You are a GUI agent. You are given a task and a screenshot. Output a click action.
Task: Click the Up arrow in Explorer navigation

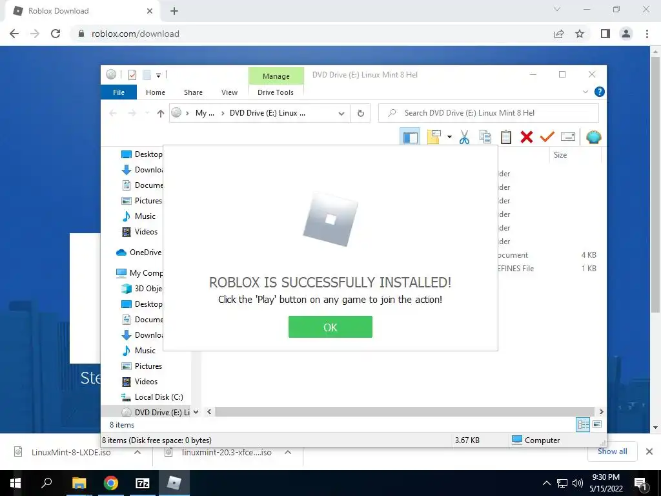(x=160, y=113)
